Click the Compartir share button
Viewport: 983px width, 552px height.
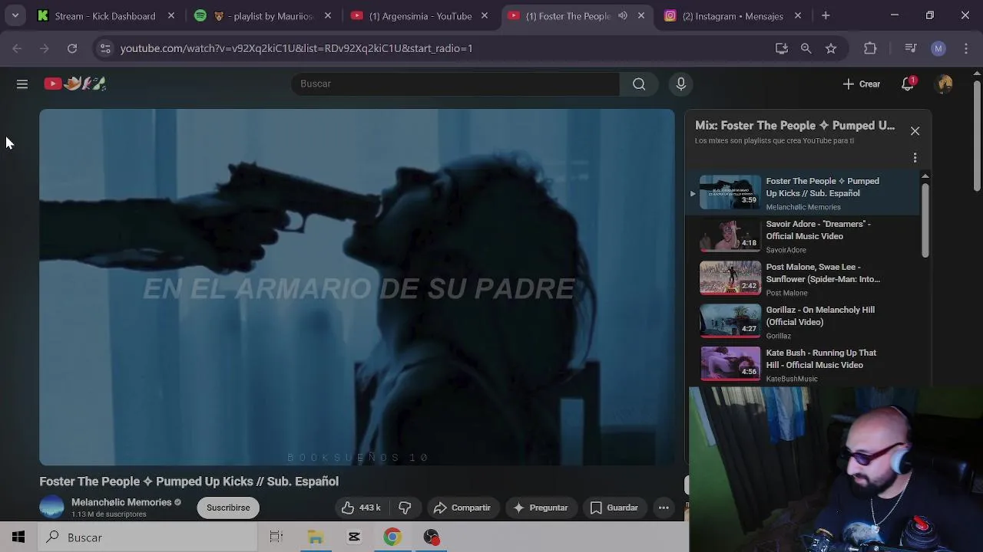coord(462,508)
